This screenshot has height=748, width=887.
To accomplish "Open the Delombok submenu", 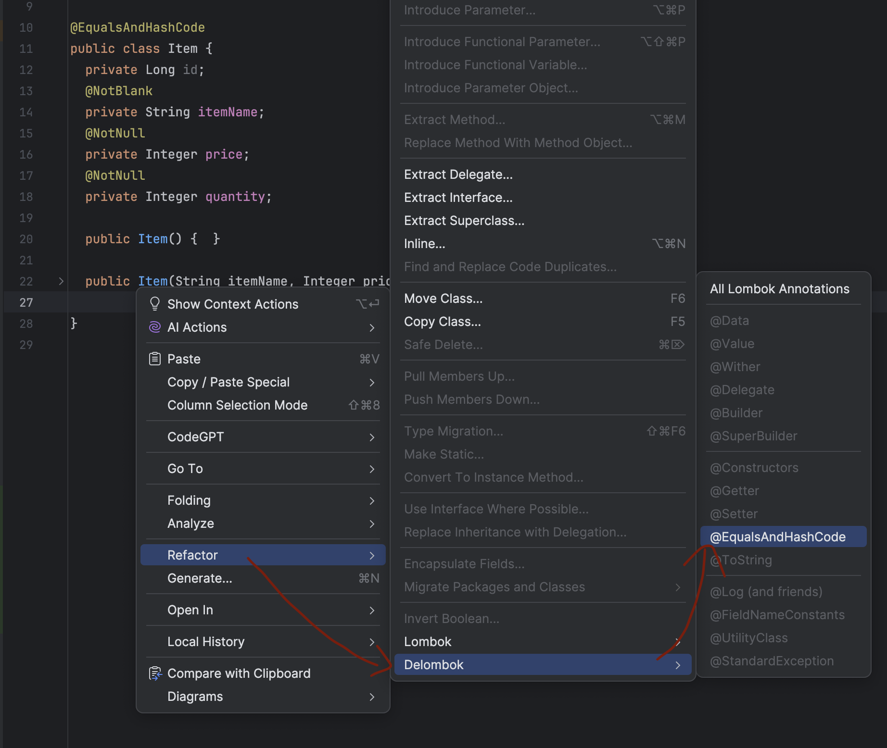I will coord(543,665).
